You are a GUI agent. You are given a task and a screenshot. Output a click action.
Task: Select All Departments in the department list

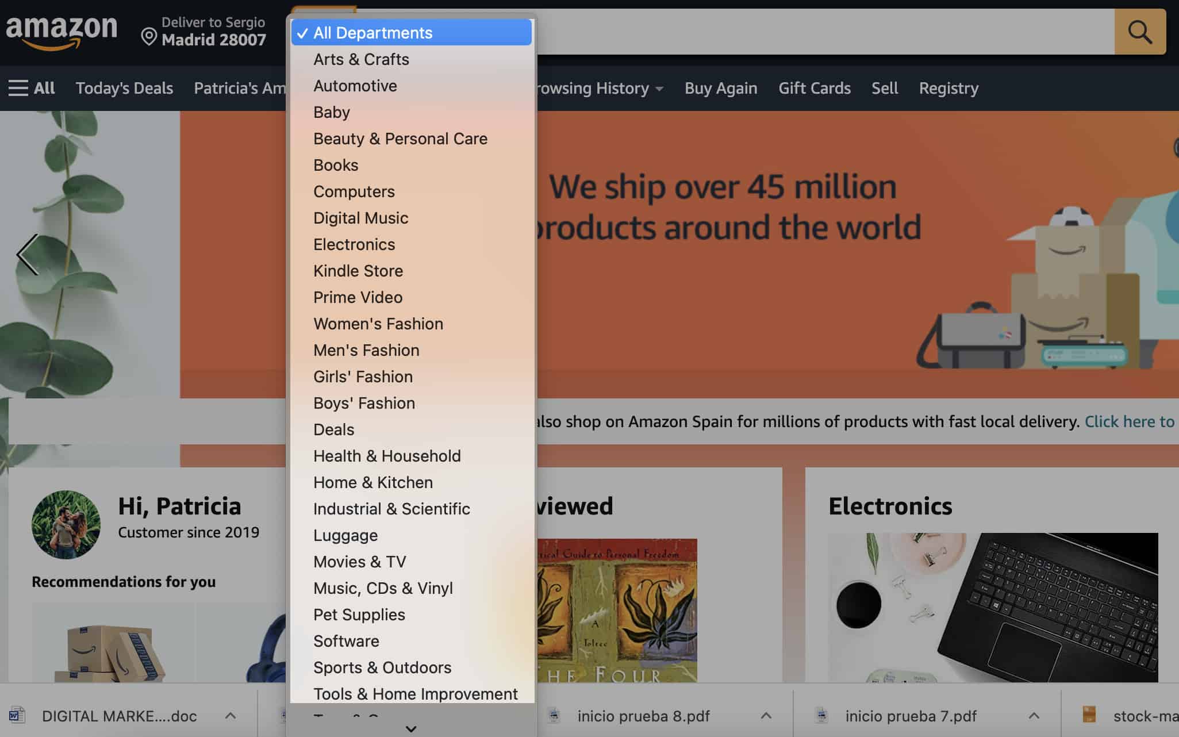(x=372, y=32)
